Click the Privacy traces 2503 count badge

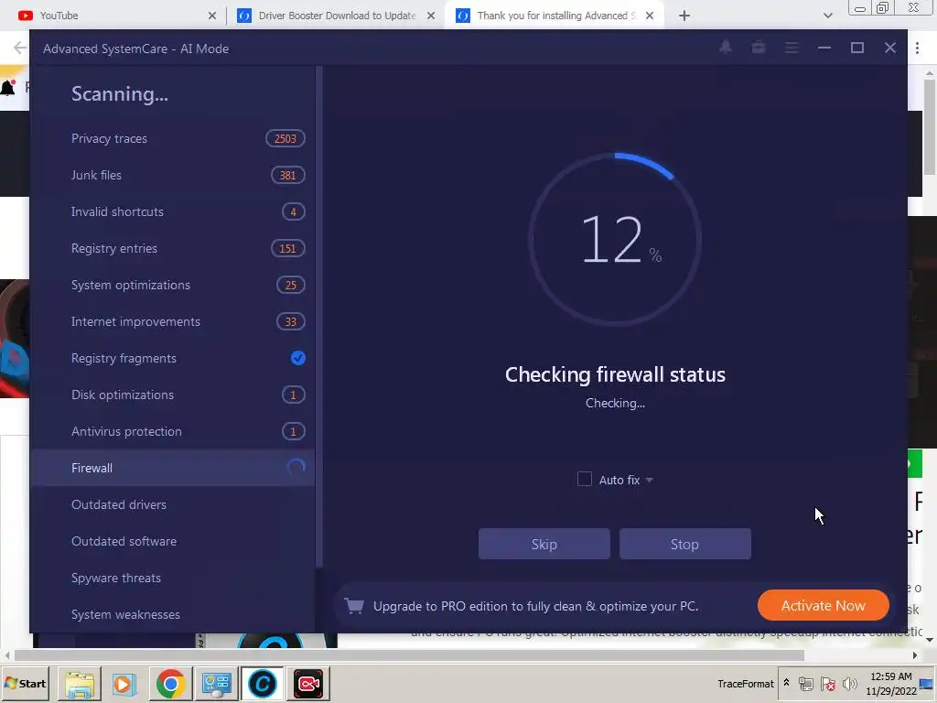[285, 139]
